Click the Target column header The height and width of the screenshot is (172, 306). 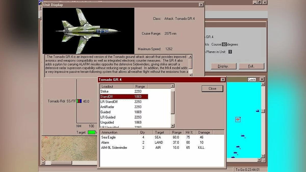[x=162, y=132]
